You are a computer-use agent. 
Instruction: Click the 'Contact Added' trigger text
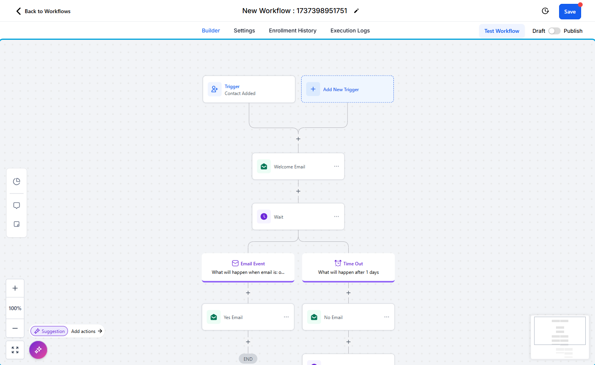240,93
